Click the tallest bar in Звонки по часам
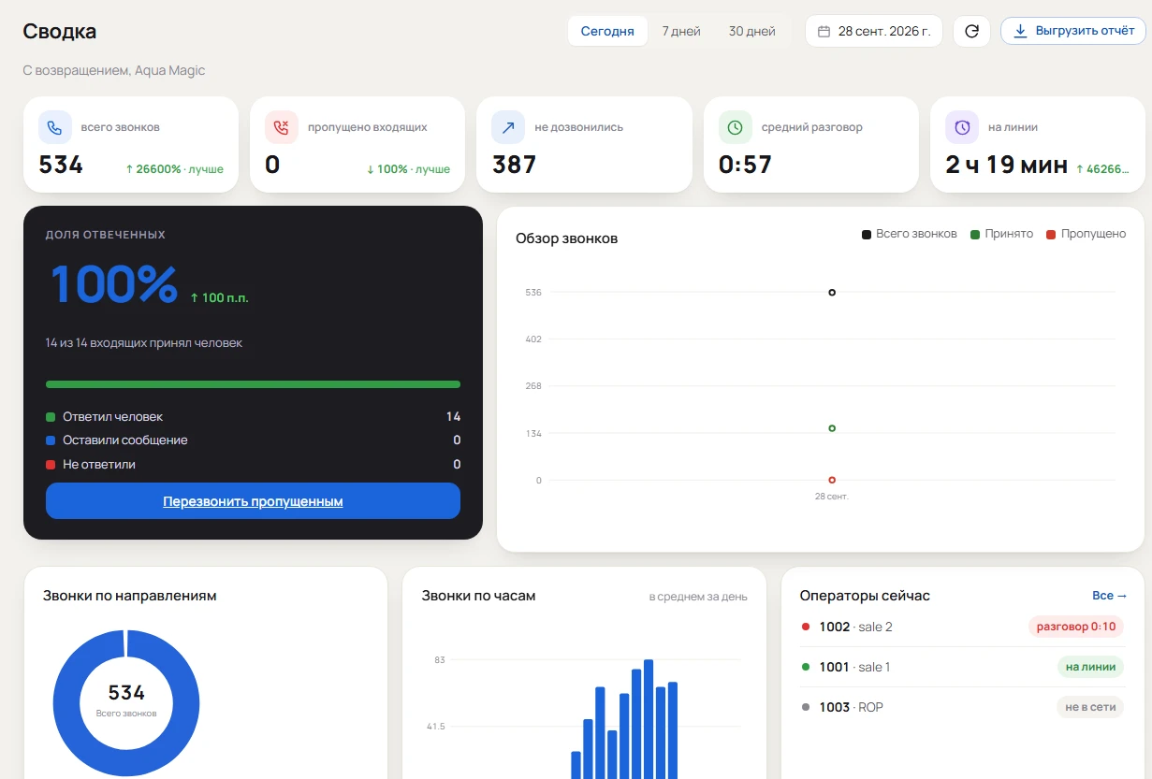Image resolution: width=1152 pixels, height=779 pixels. [648, 719]
